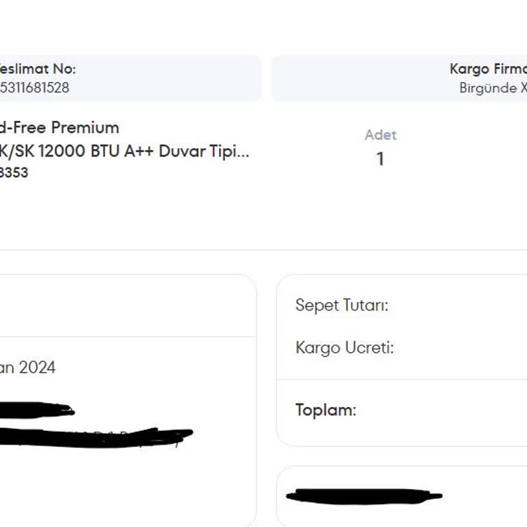Screen dimensions: 527x527
Task: Click the "Sepet Tutarı:" label
Action: [x=342, y=305]
